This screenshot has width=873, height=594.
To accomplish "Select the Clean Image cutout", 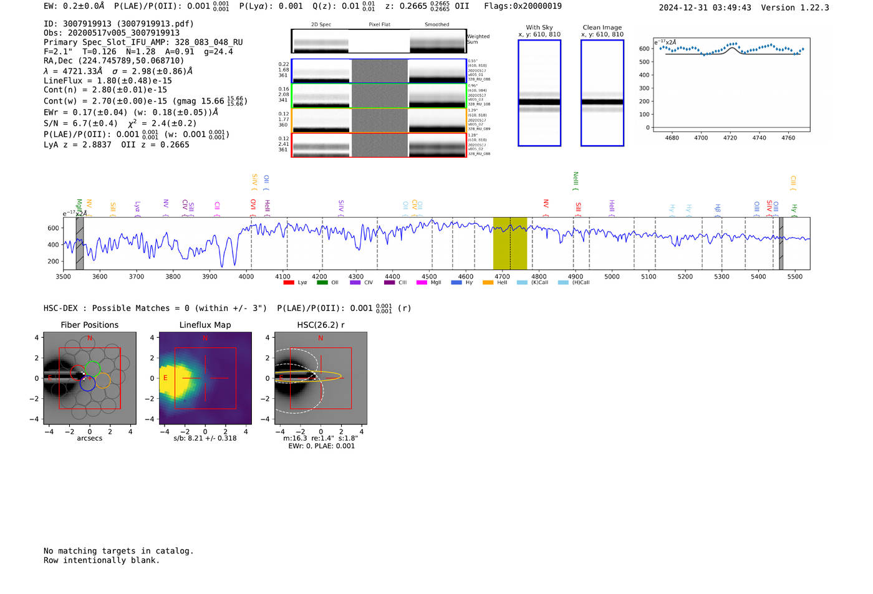I will coord(602,93).
